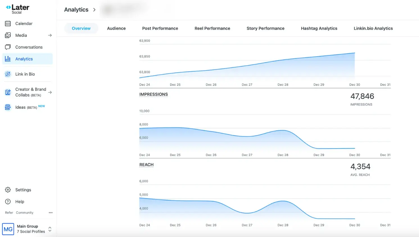Image resolution: width=419 pixels, height=237 pixels.
Task: Open the Post Performance tab
Action: tap(160, 28)
